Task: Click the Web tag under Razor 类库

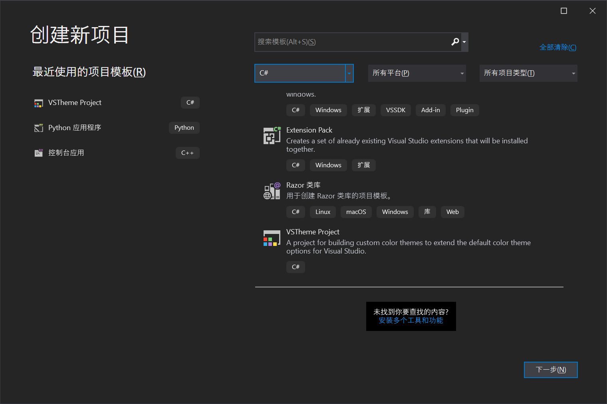Action: [452, 212]
